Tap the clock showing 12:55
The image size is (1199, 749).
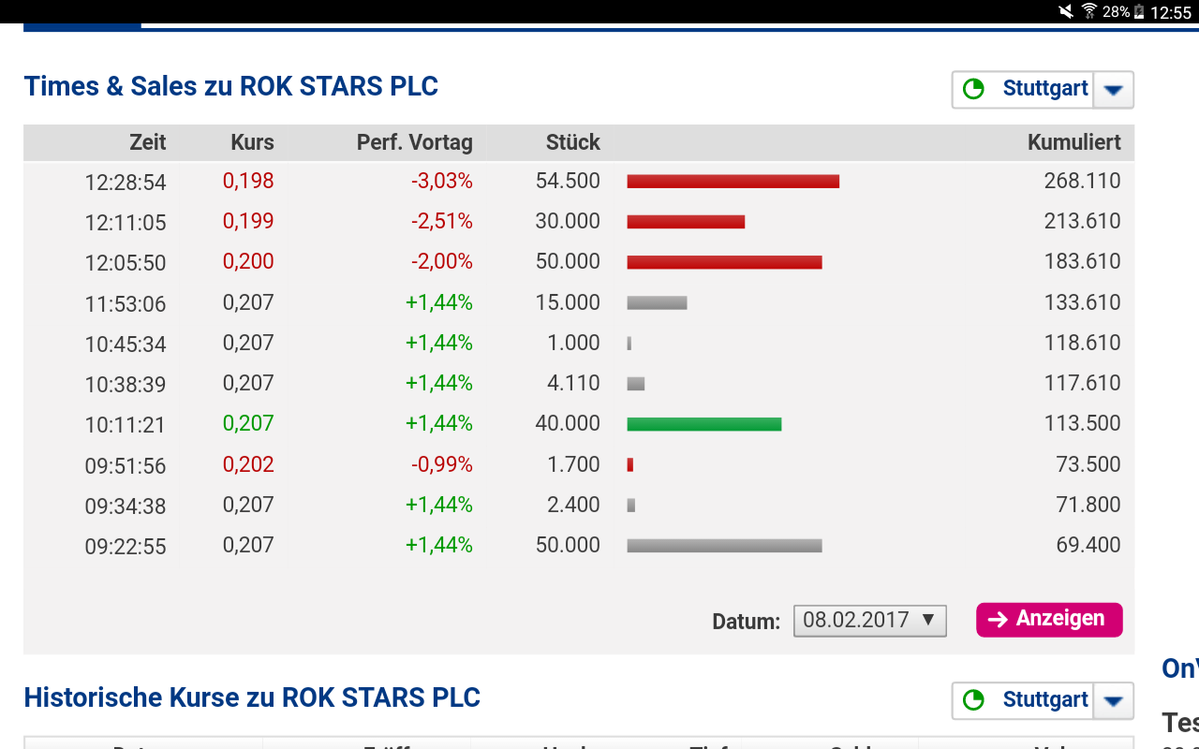1171,12
